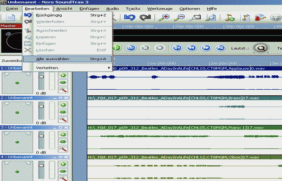Click the Lautst. volume knob button
Screen dimensions: 282x181
pyautogui.click(x=261, y=47)
